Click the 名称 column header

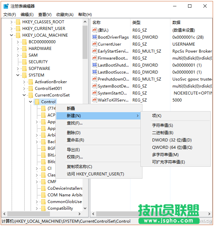pos(110,23)
